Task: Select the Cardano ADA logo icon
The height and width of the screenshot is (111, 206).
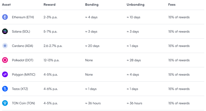Action: pyautogui.click(x=5, y=46)
